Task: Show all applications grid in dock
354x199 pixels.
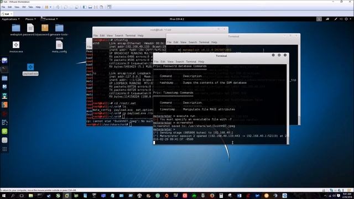Action: [x=4, y=149]
